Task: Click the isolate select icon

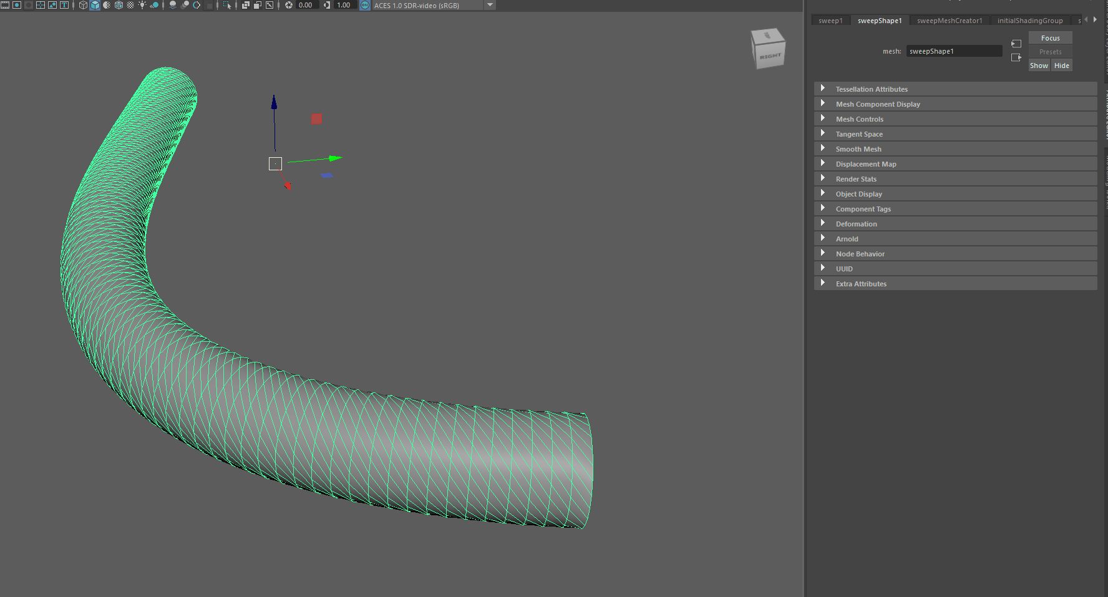Action: pyautogui.click(x=226, y=5)
